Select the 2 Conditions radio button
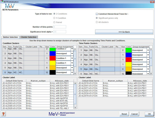155x118 pixels. click(54, 14)
